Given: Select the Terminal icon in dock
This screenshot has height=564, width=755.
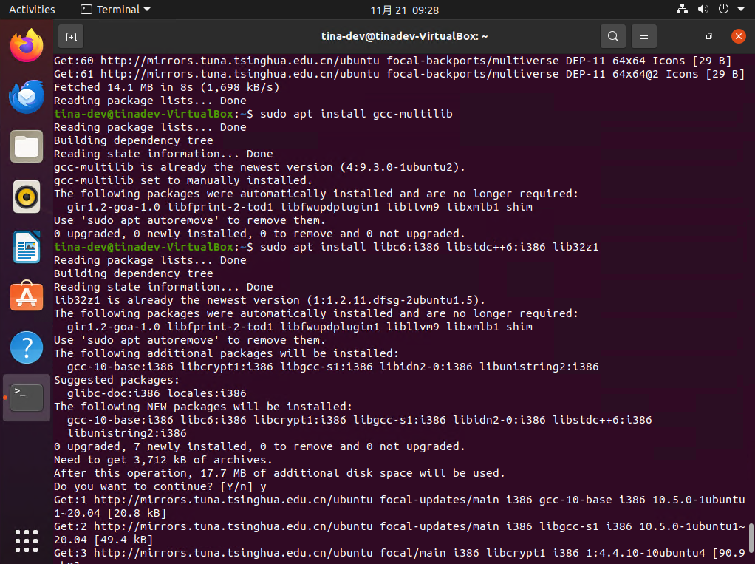Looking at the screenshot, I should click(27, 398).
